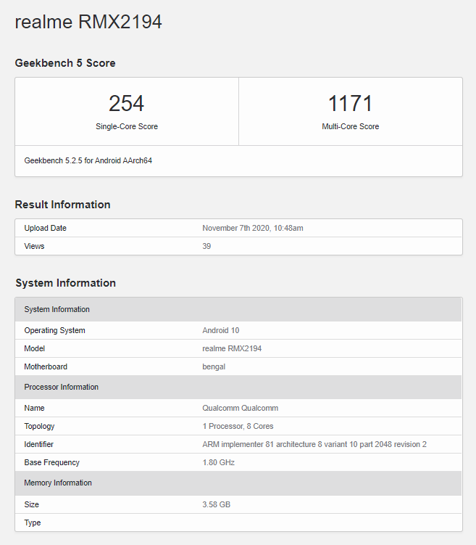This screenshot has width=476, height=545.
Task: Select the ARM implementer 81 identifier value
Action: click(x=314, y=444)
